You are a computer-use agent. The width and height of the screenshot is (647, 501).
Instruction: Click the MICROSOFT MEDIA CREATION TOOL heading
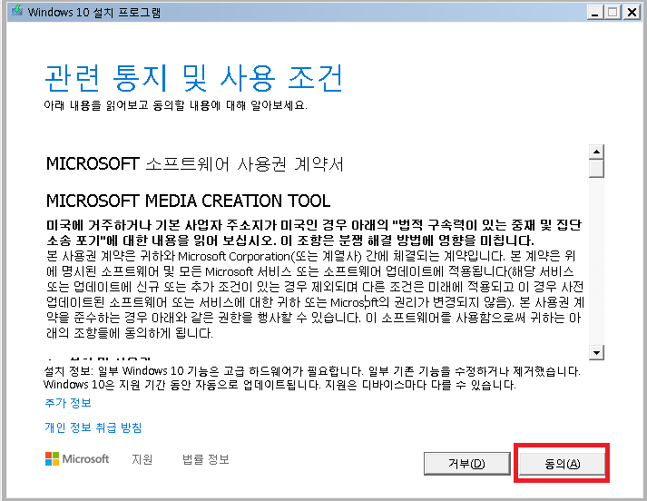(x=188, y=201)
